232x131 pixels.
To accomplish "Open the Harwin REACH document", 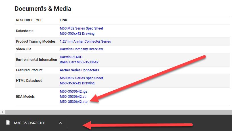I will click(71, 57).
